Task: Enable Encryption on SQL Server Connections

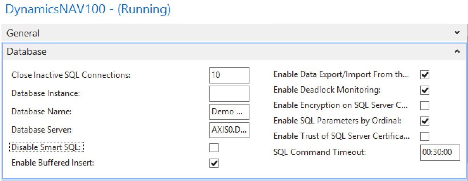Action: tap(425, 106)
